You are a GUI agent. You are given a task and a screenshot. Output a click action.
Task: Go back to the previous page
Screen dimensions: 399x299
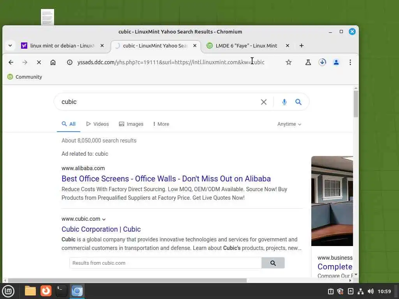pos(11,62)
